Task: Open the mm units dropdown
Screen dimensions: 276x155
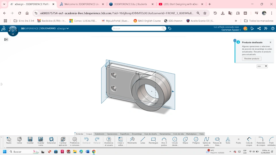Action: click(262, 66)
